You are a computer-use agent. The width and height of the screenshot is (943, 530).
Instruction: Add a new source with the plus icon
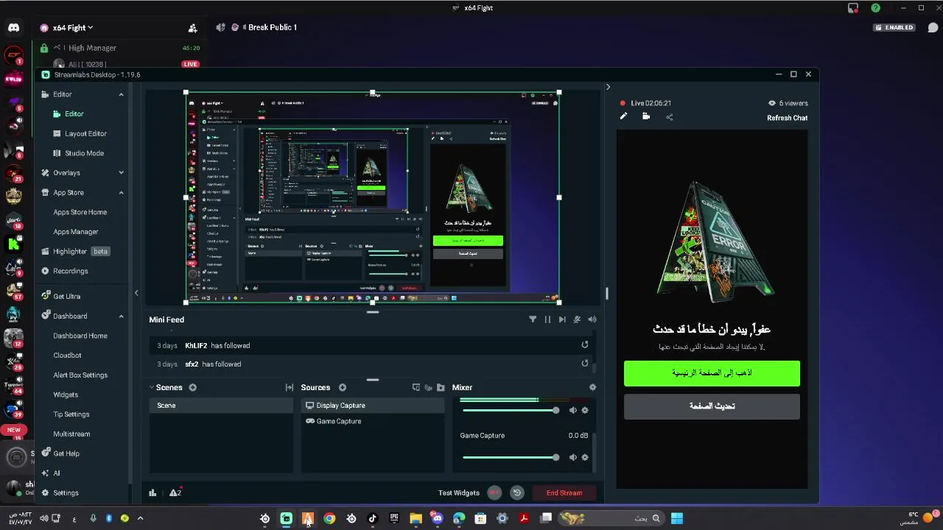click(343, 387)
